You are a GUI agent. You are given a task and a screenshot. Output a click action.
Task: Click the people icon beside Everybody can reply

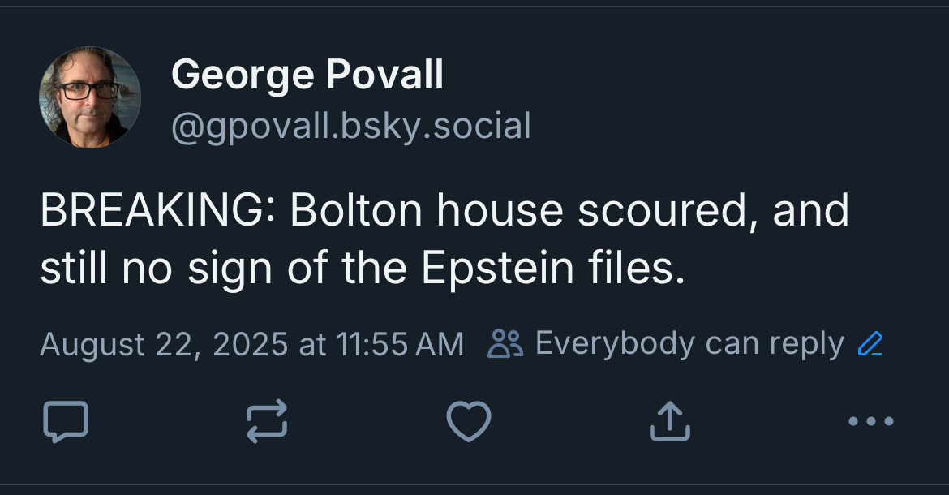click(x=505, y=344)
